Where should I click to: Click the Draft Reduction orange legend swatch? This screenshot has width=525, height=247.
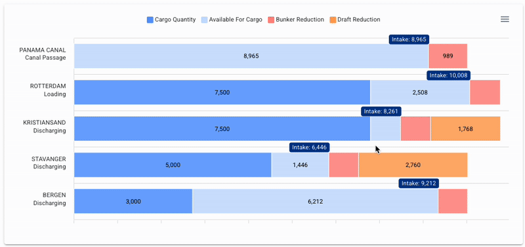coord(333,20)
